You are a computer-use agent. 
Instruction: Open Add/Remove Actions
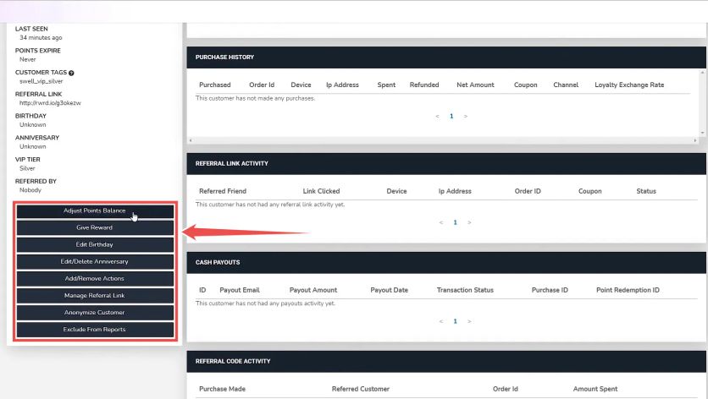click(x=95, y=279)
